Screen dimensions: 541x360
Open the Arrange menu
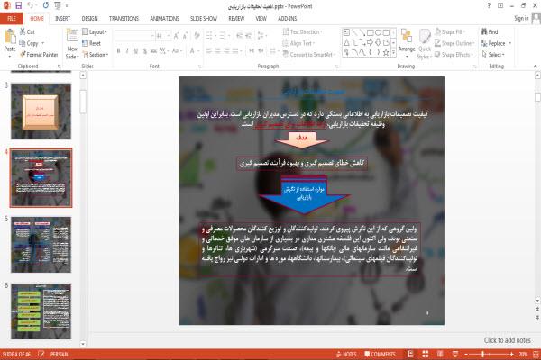(x=407, y=43)
